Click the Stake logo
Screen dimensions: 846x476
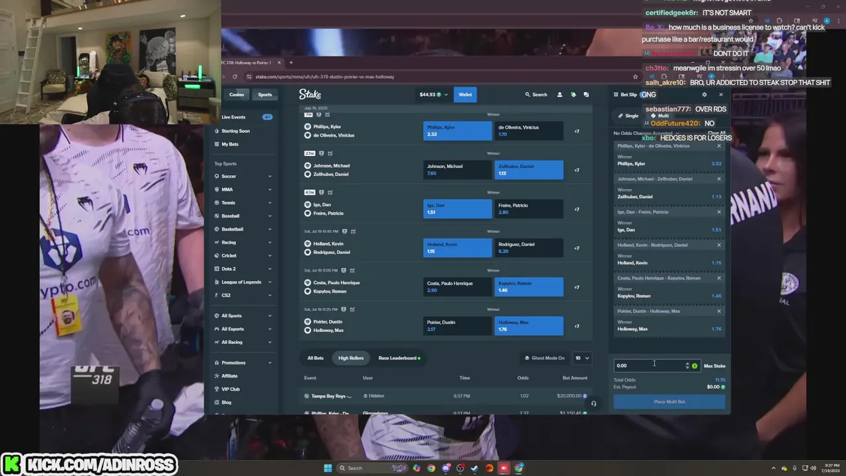[x=310, y=95]
